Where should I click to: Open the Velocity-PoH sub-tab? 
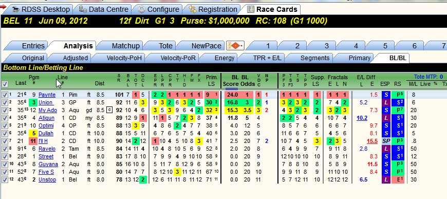[124, 58]
